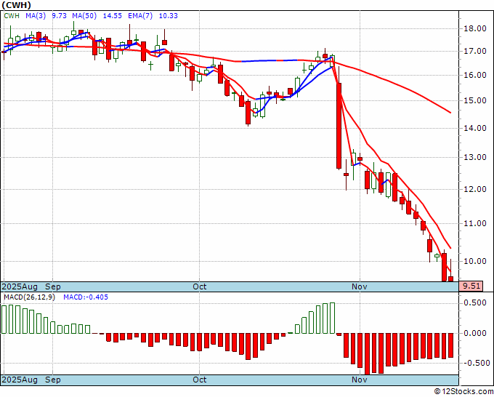
Task: Select the CWH legend label
Action: [x=12, y=15]
